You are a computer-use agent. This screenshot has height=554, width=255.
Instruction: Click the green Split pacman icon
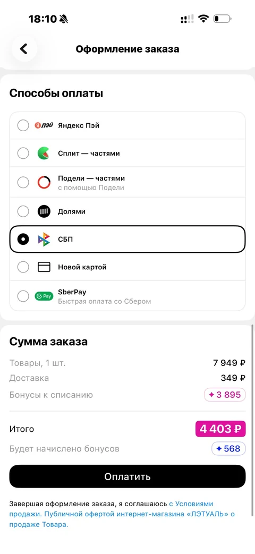[x=44, y=154]
